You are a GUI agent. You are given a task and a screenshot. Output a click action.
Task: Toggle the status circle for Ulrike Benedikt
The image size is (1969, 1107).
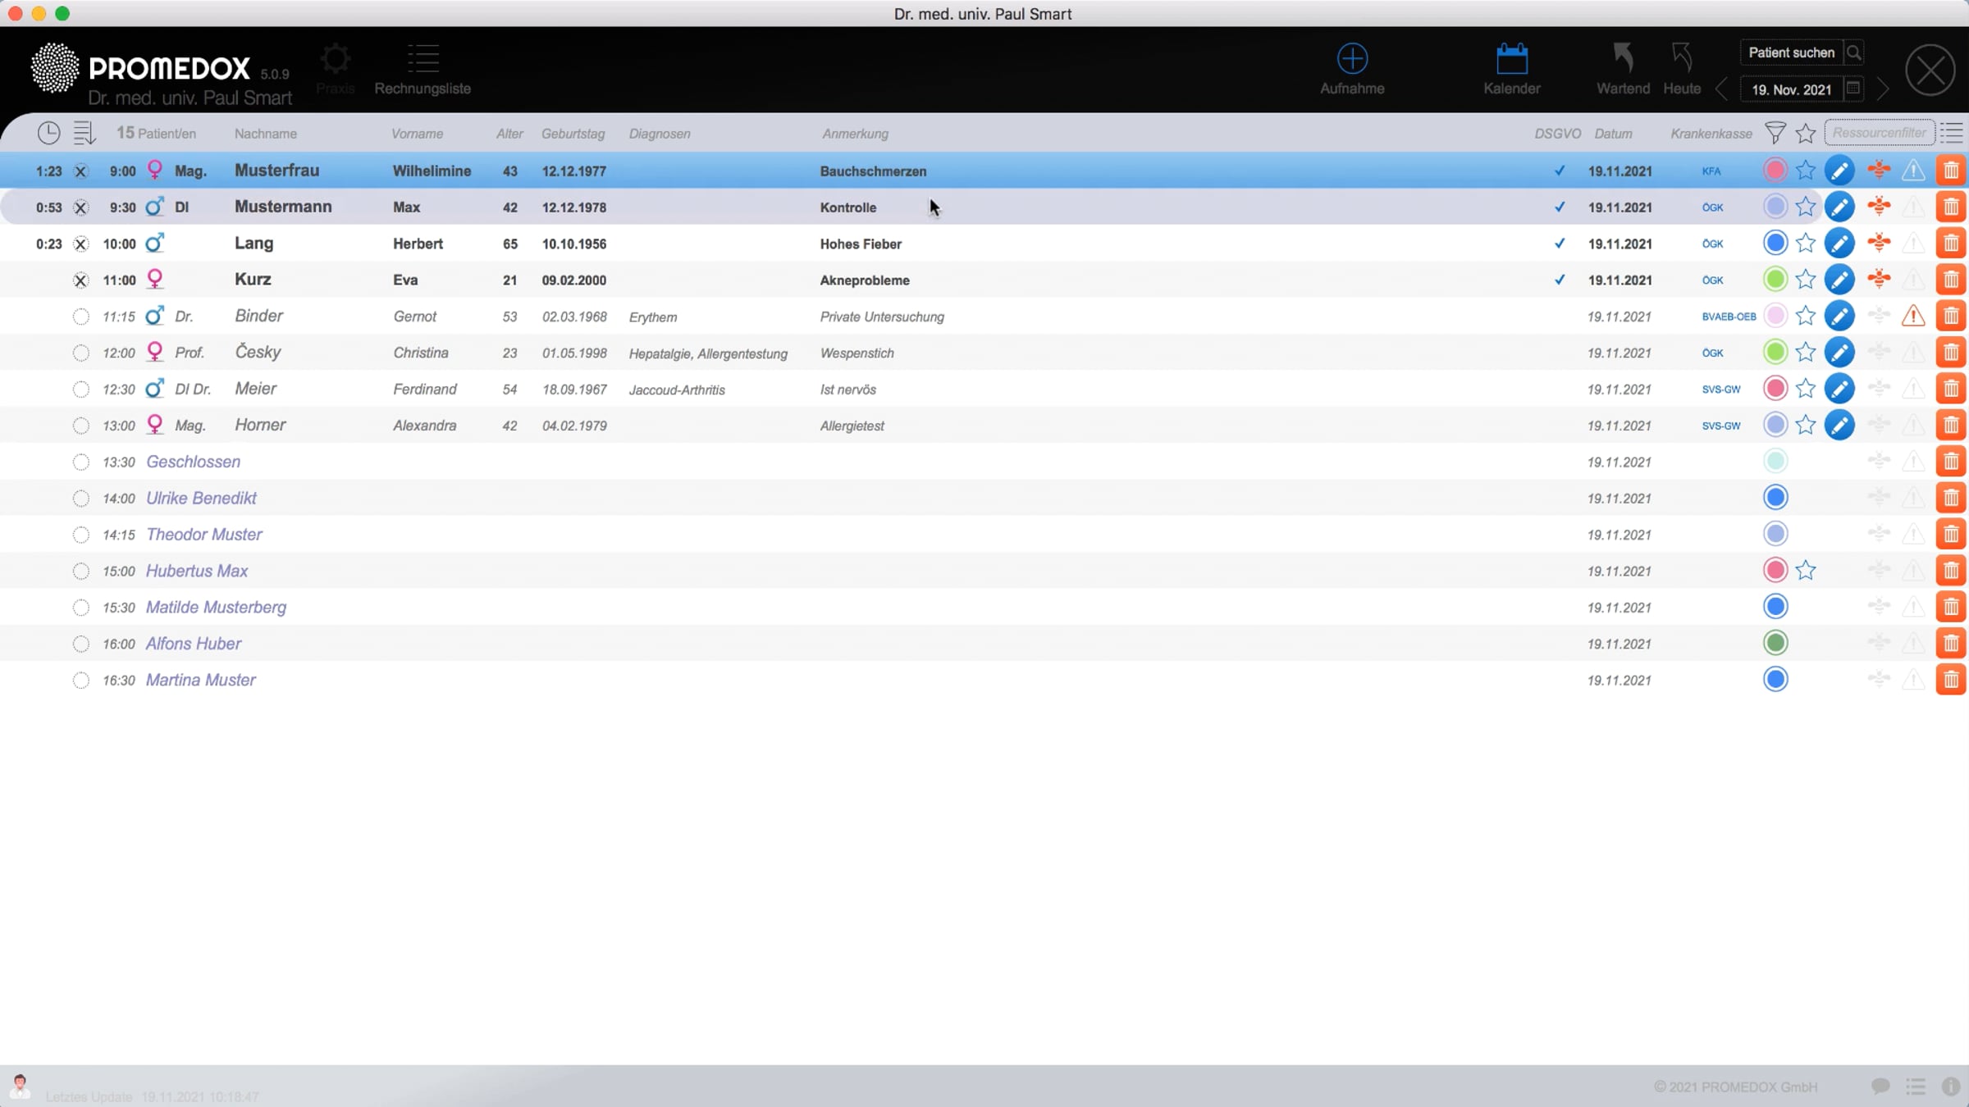[80, 499]
